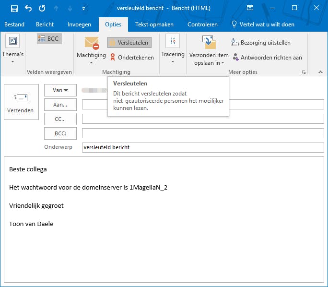Click the Ondertekenen ribbon icon
The image size is (328, 287).
tap(113, 57)
